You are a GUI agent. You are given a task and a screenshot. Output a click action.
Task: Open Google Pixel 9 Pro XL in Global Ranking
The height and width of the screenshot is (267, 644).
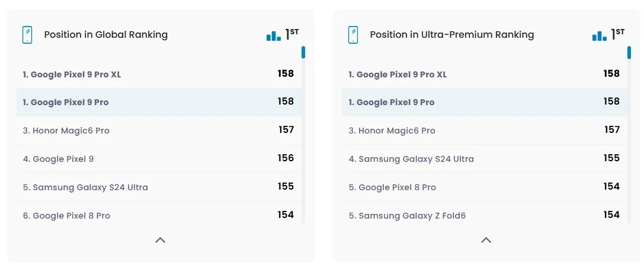[159, 74]
